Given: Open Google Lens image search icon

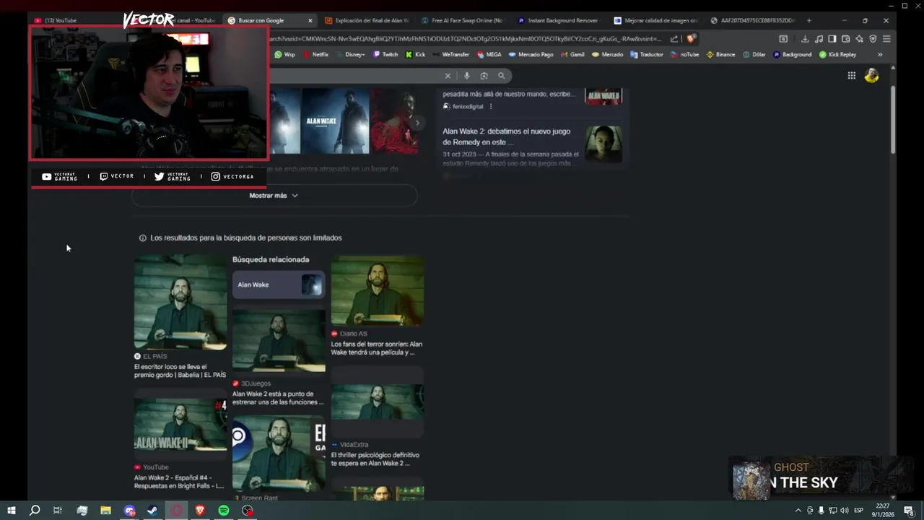Looking at the screenshot, I should coord(484,76).
